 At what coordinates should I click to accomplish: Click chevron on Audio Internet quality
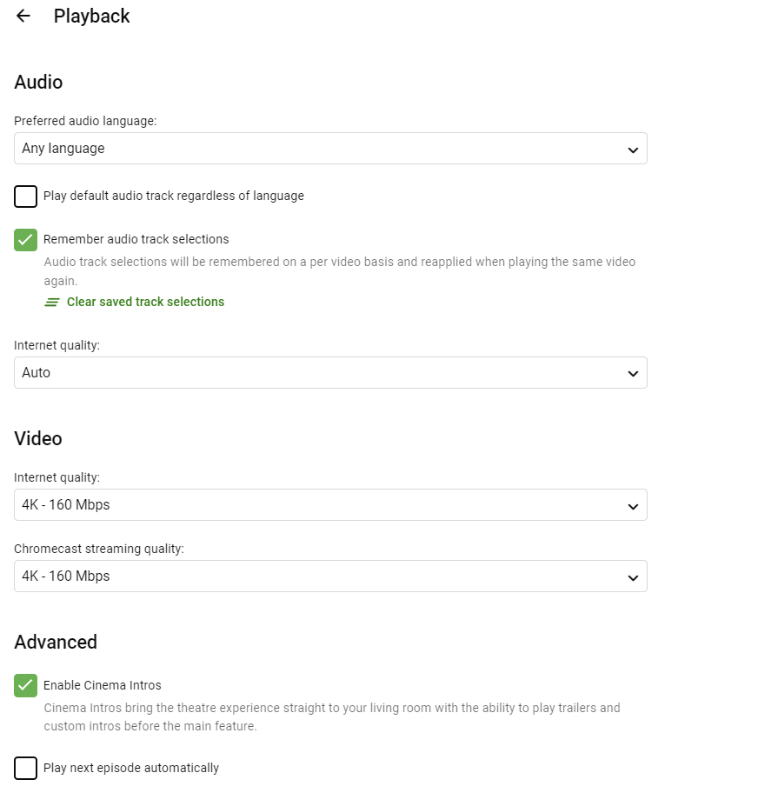point(633,373)
